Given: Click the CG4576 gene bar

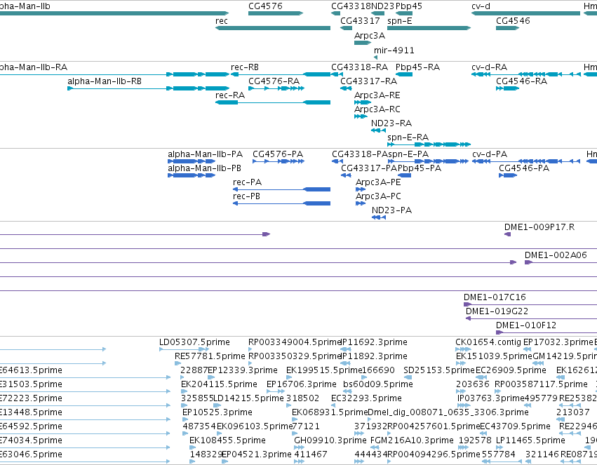Looking at the screenshot, I should click(x=276, y=13).
